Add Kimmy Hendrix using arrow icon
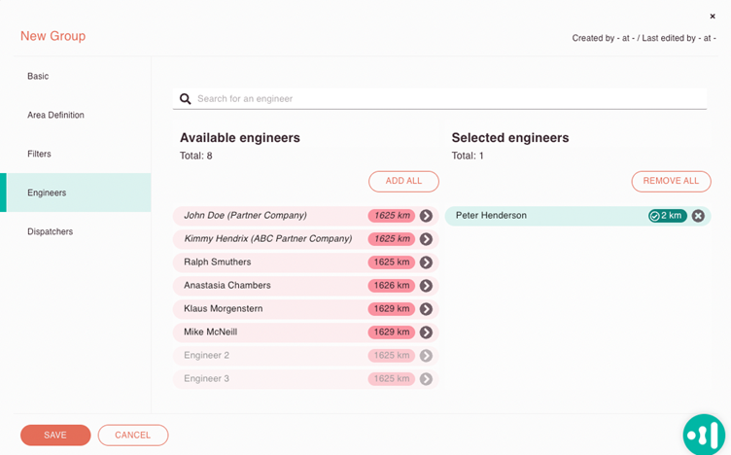 426,239
